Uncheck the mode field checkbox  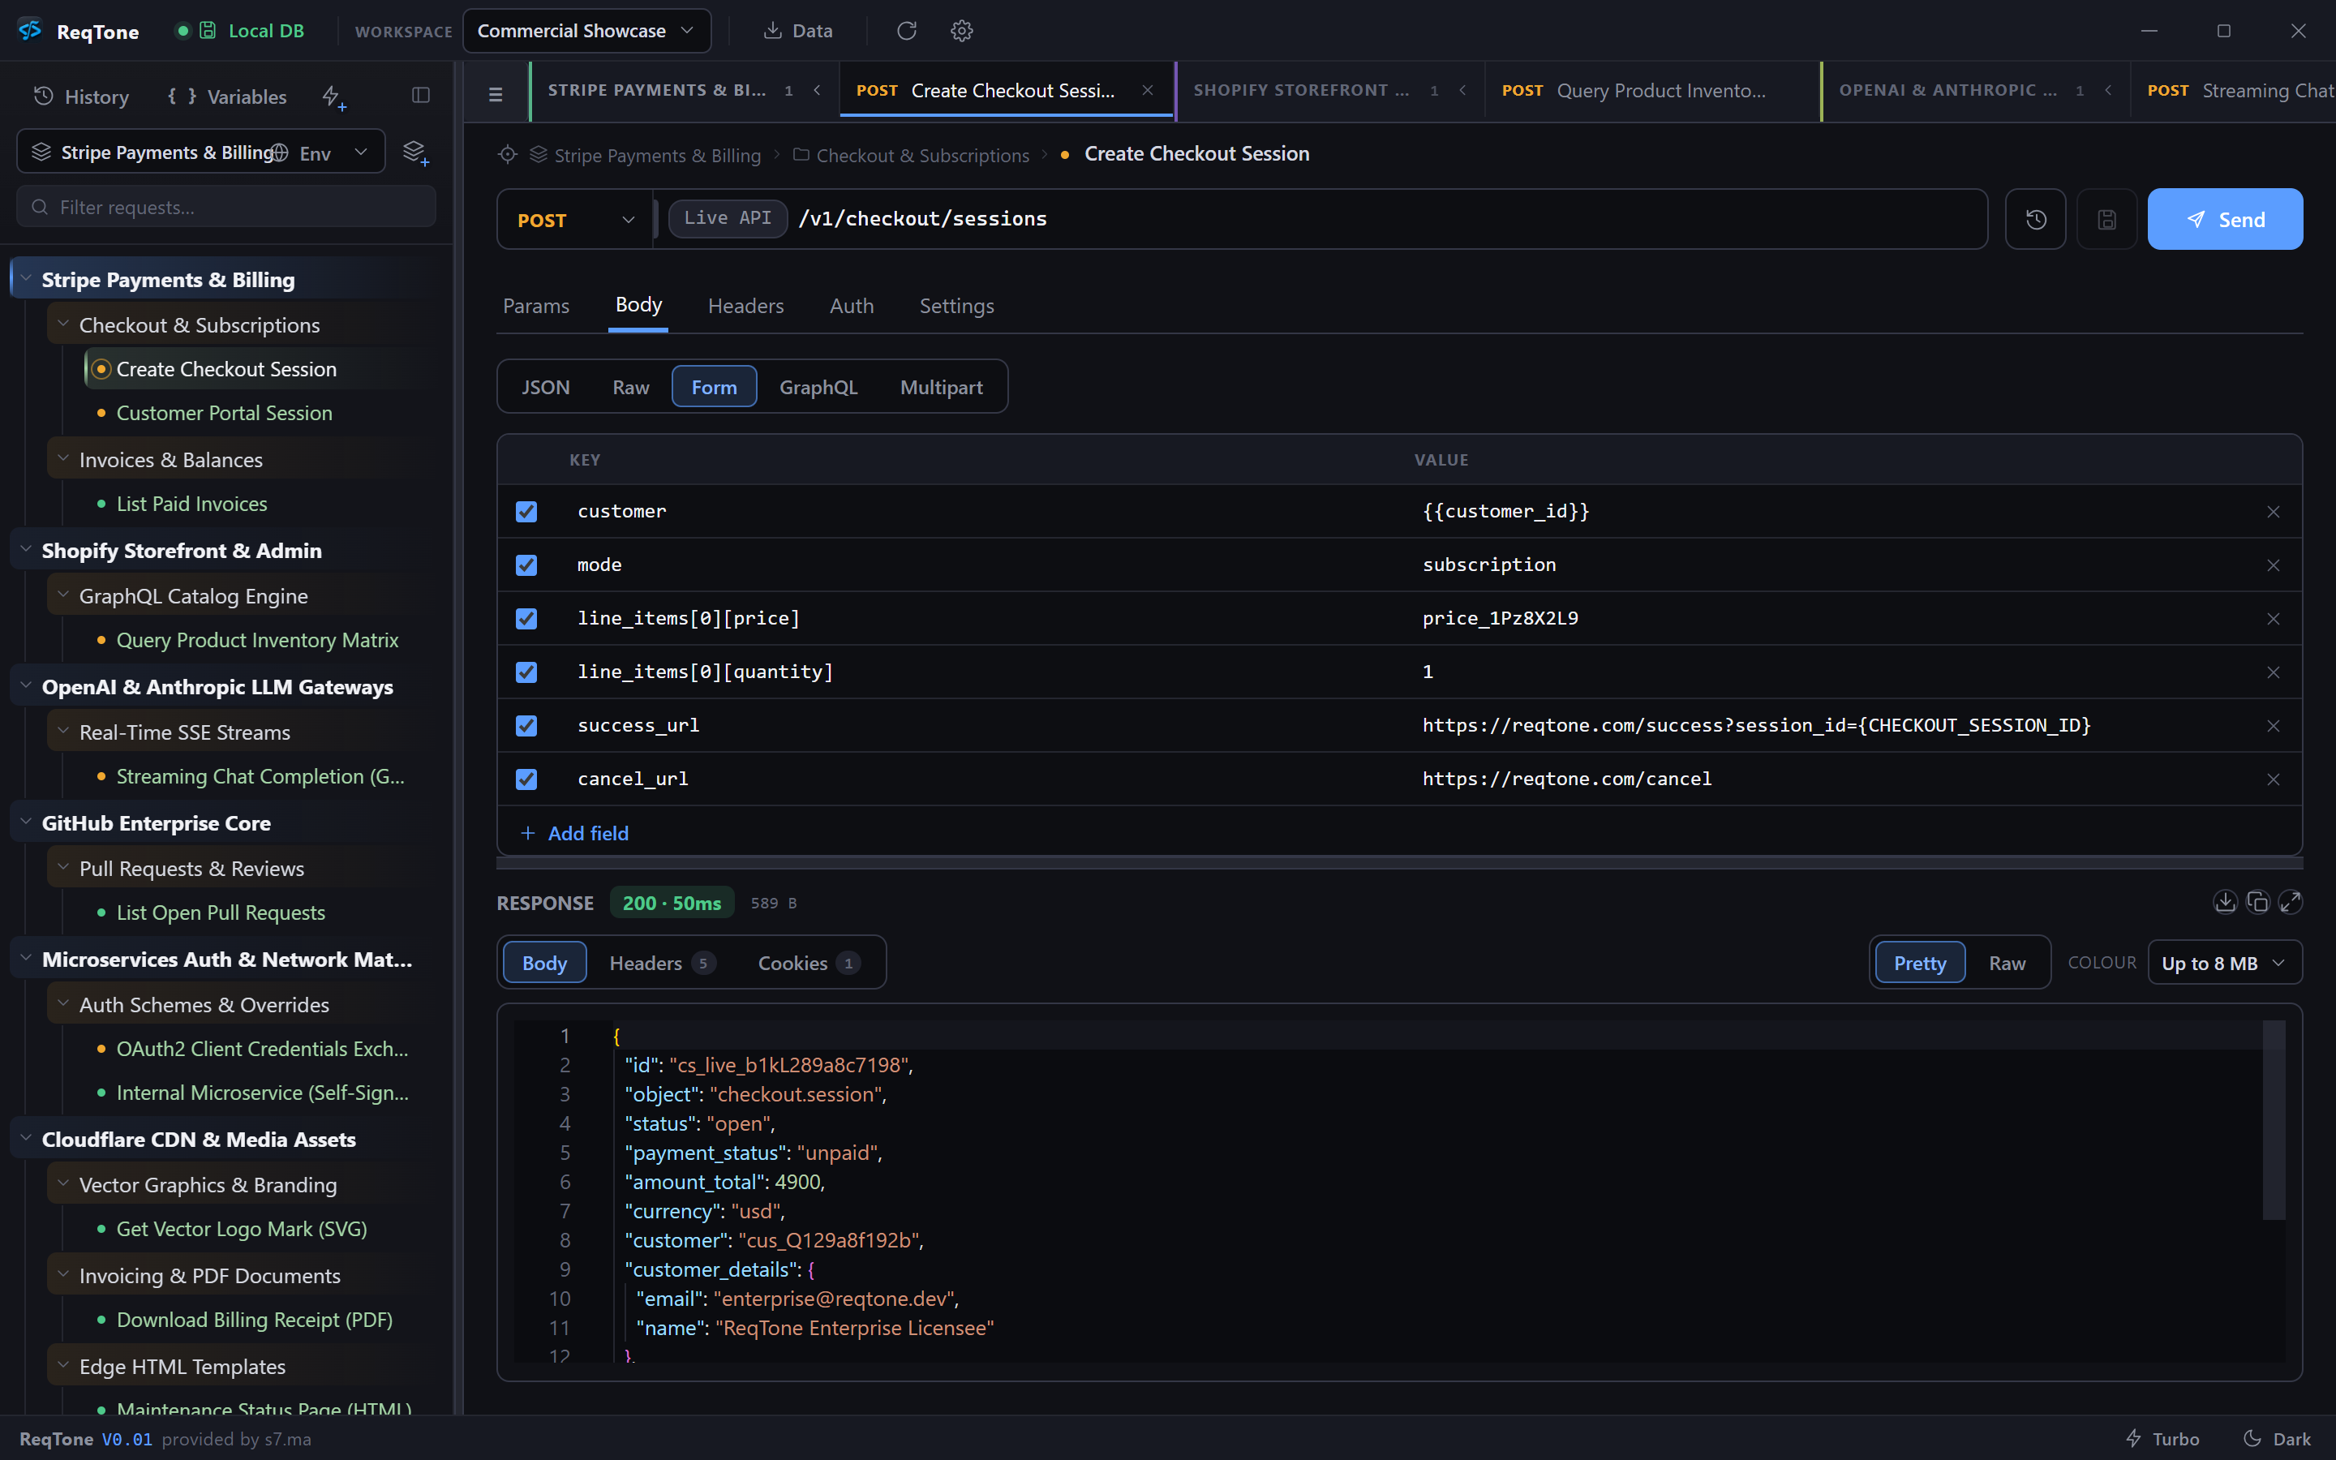point(526,565)
